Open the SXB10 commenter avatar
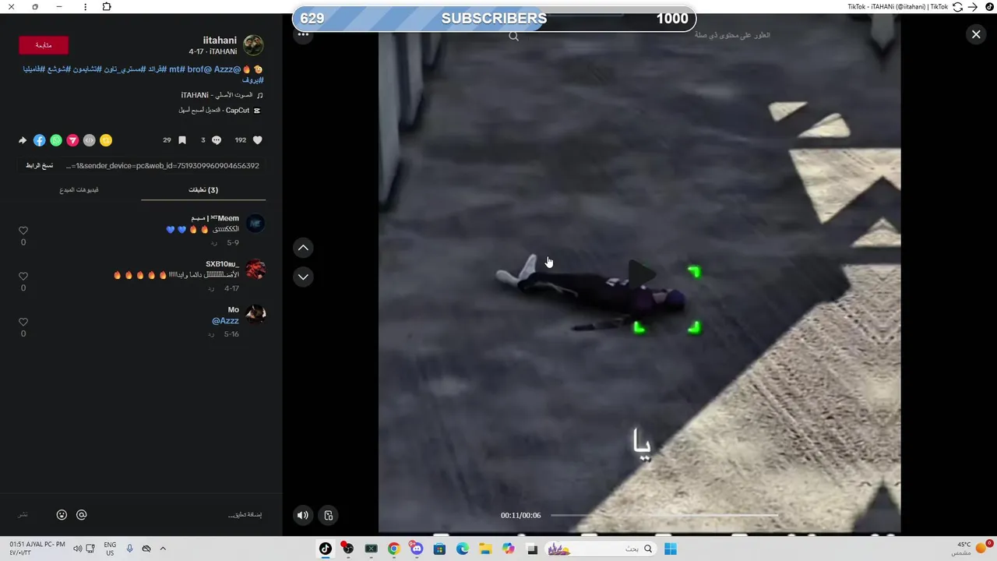This screenshot has width=997, height=561. tap(255, 270)
